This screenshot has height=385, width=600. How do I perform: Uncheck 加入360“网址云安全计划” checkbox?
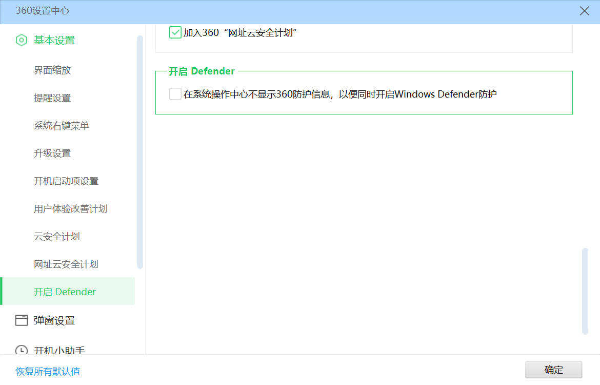click(x=175, y=32)
